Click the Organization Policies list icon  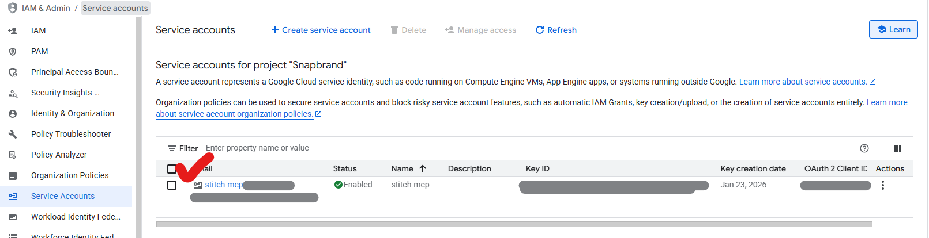click(x=13, y=176)
